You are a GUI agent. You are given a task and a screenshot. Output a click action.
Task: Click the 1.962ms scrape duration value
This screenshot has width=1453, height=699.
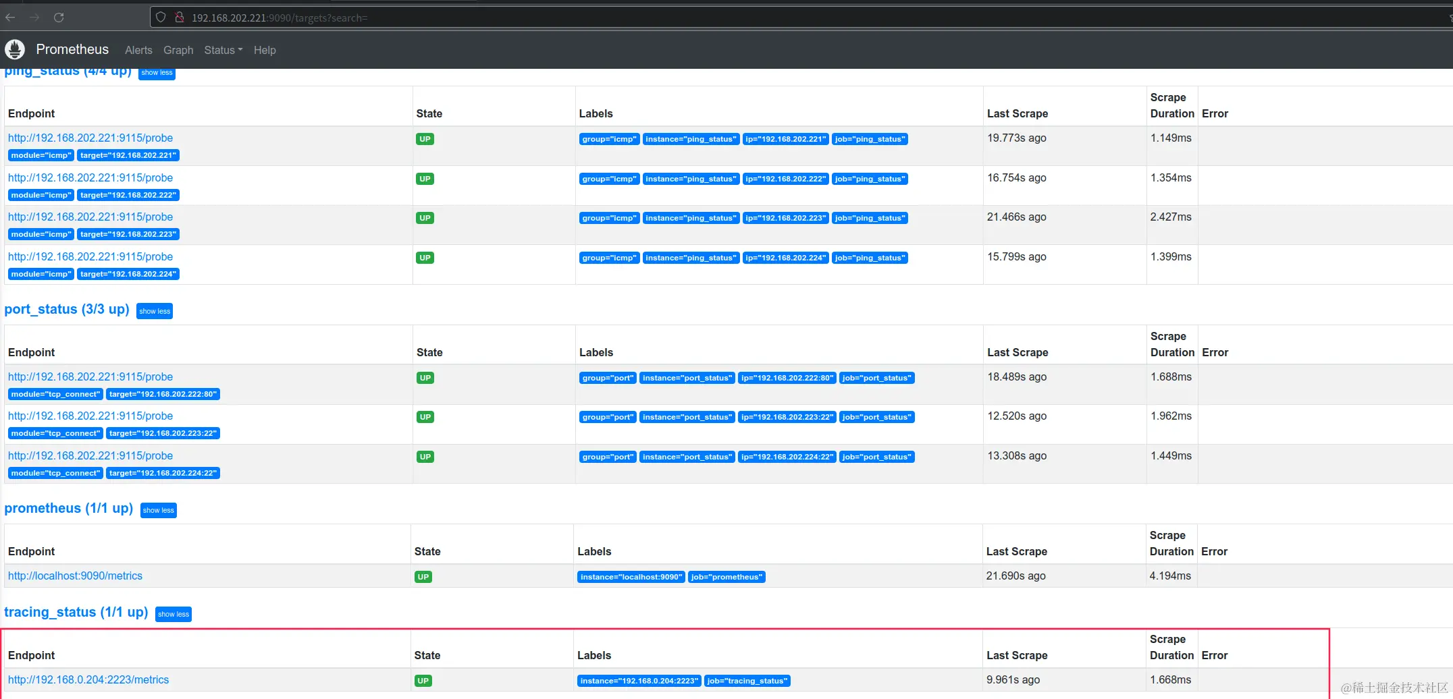pyautogui.click(x=1171, y=416)
